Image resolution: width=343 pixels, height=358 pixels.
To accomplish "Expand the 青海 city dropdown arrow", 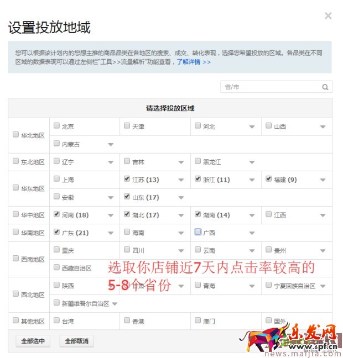I will click(252, 286).
